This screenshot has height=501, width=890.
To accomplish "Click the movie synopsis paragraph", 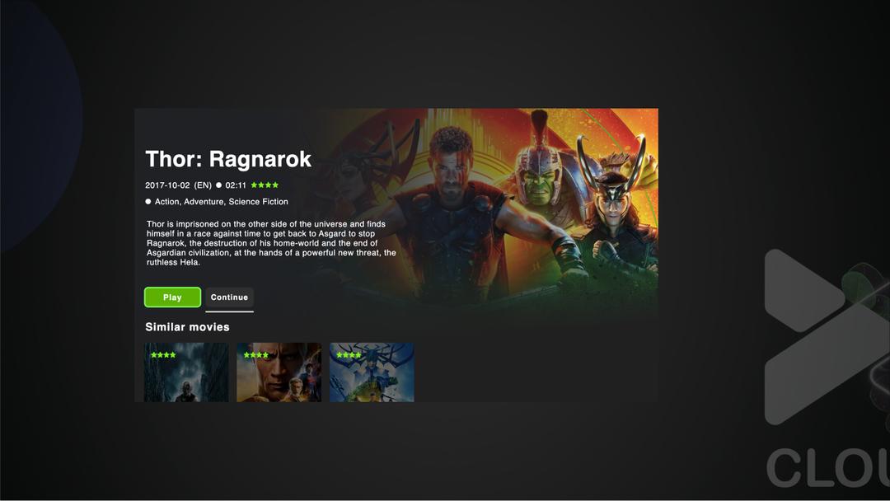I will 271,243.
